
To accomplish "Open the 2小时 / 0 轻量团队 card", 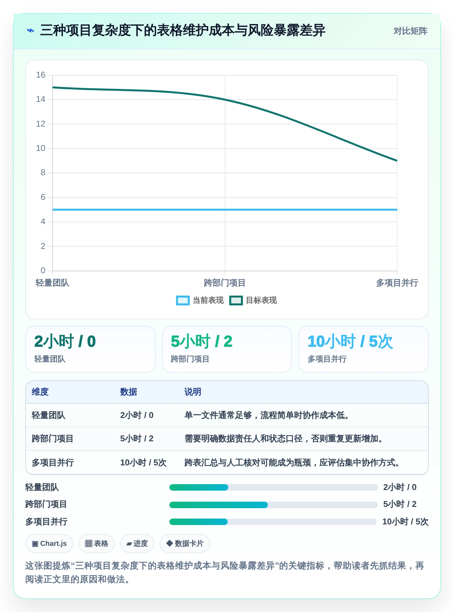I will (x=90, y=349).
